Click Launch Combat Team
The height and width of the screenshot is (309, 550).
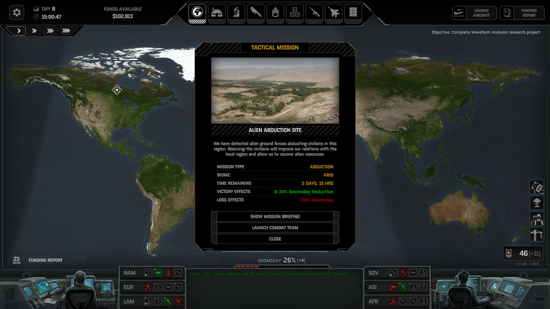click(x=275, y=228)
